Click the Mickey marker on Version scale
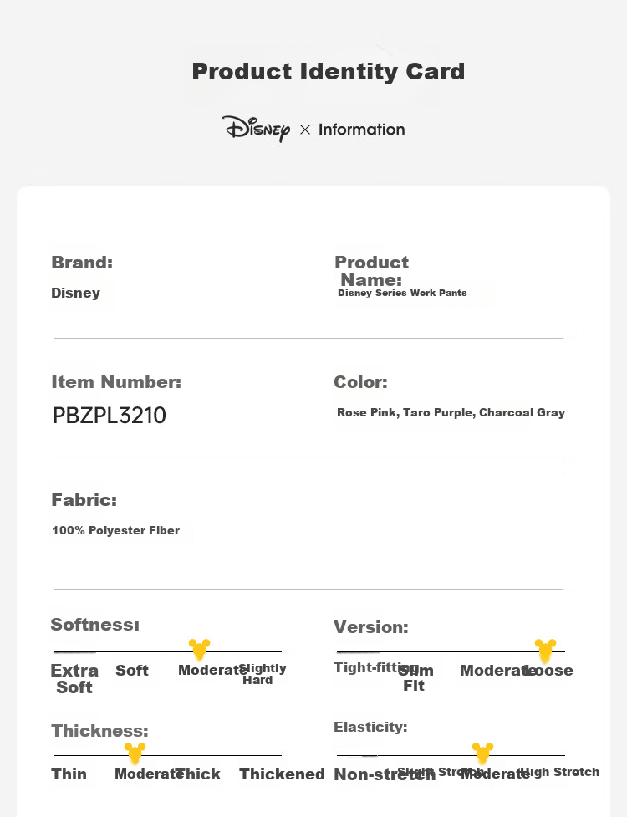Screen dimensions: 627x817 point(545,651)
